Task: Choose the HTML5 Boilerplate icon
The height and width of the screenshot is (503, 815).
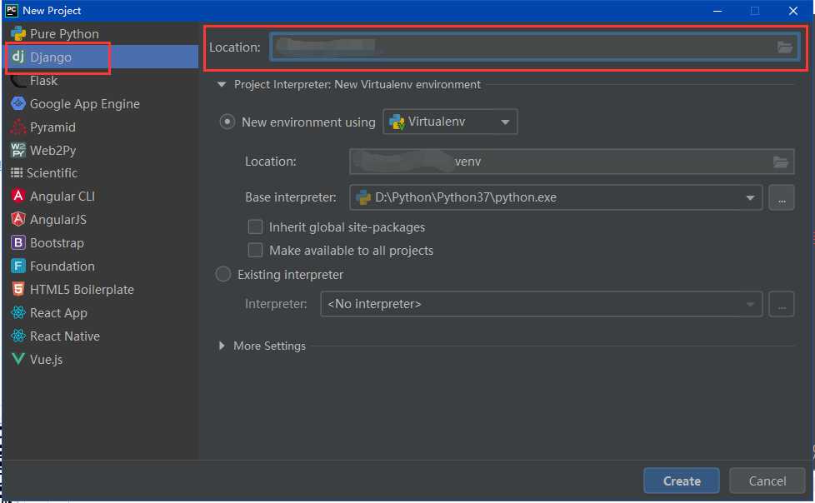Action: (18, 289)
